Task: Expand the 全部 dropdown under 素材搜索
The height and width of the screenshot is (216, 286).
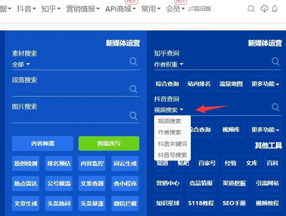Action: [21, 64]
